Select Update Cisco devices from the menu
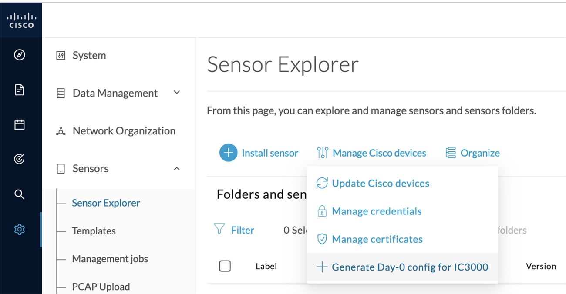Image resolution: width=566 pixels, height=294 pixels. pyautogui.click(x=380, y=183)
